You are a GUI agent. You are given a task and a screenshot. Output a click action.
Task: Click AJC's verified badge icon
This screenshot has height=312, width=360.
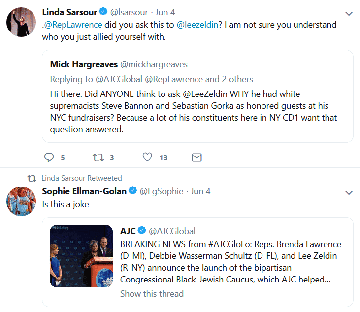(x=142, y=231)
